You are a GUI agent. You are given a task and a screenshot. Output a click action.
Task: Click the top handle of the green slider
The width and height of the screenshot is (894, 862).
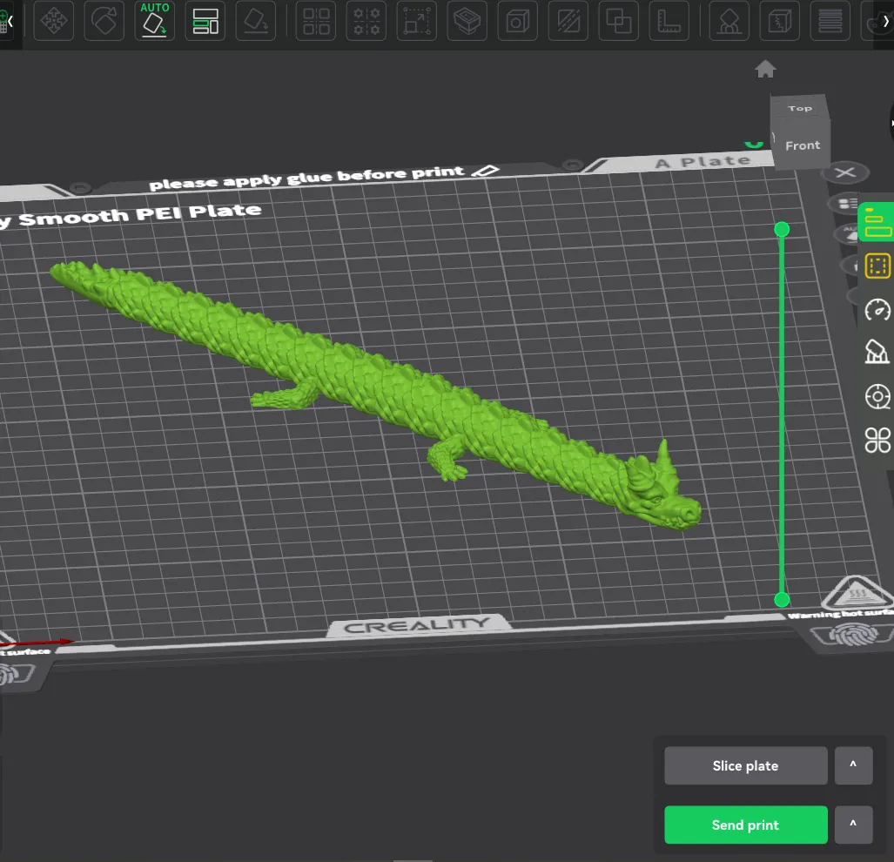(782, 230)
